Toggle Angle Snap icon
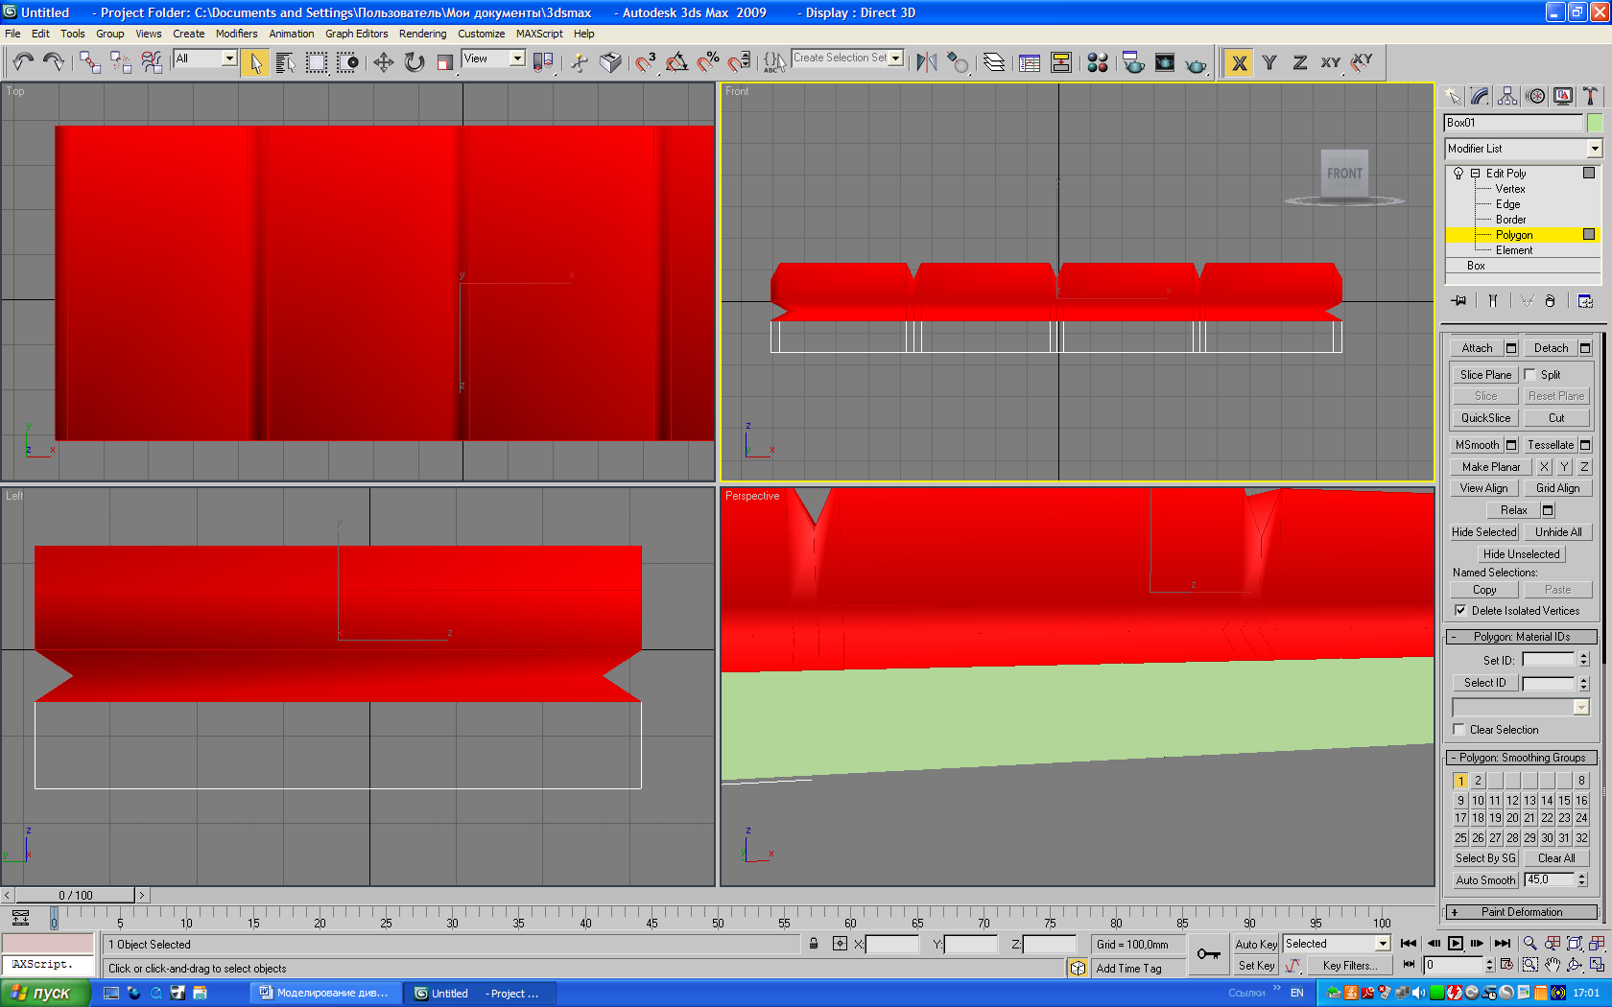This screenshot has width=1612, height=1007. point(677,62)
